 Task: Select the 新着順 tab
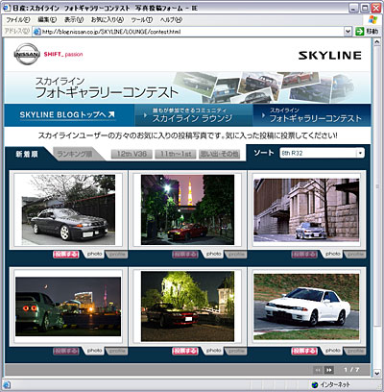point(27,154)
